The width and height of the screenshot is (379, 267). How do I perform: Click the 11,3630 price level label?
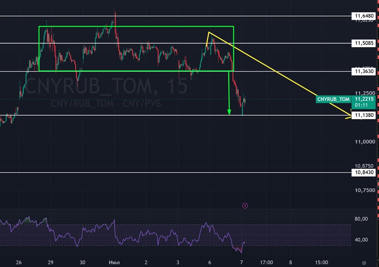(364, 71)
